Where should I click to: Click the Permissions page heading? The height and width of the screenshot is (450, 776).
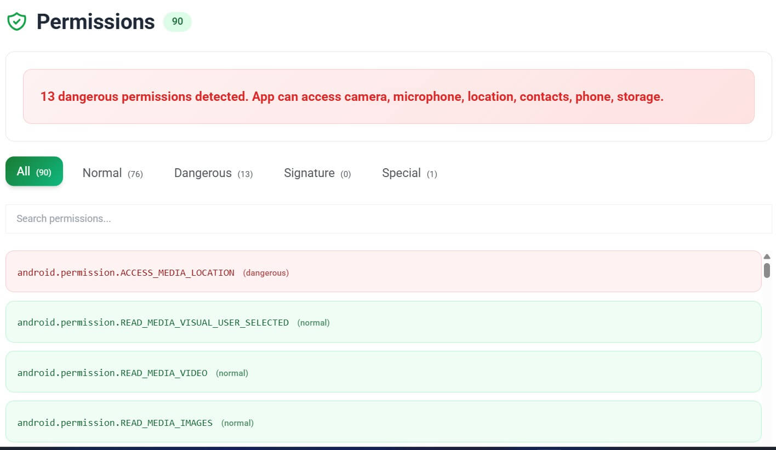tap(95, 22)
